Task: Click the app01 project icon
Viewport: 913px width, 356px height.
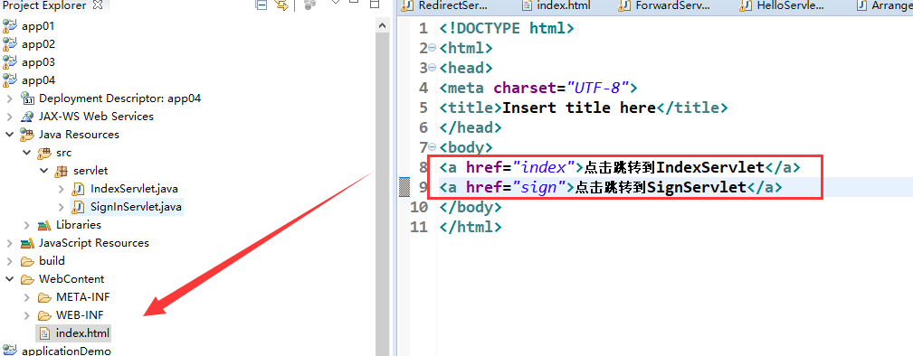Action: pyautogui.click(x=10, y=26)
